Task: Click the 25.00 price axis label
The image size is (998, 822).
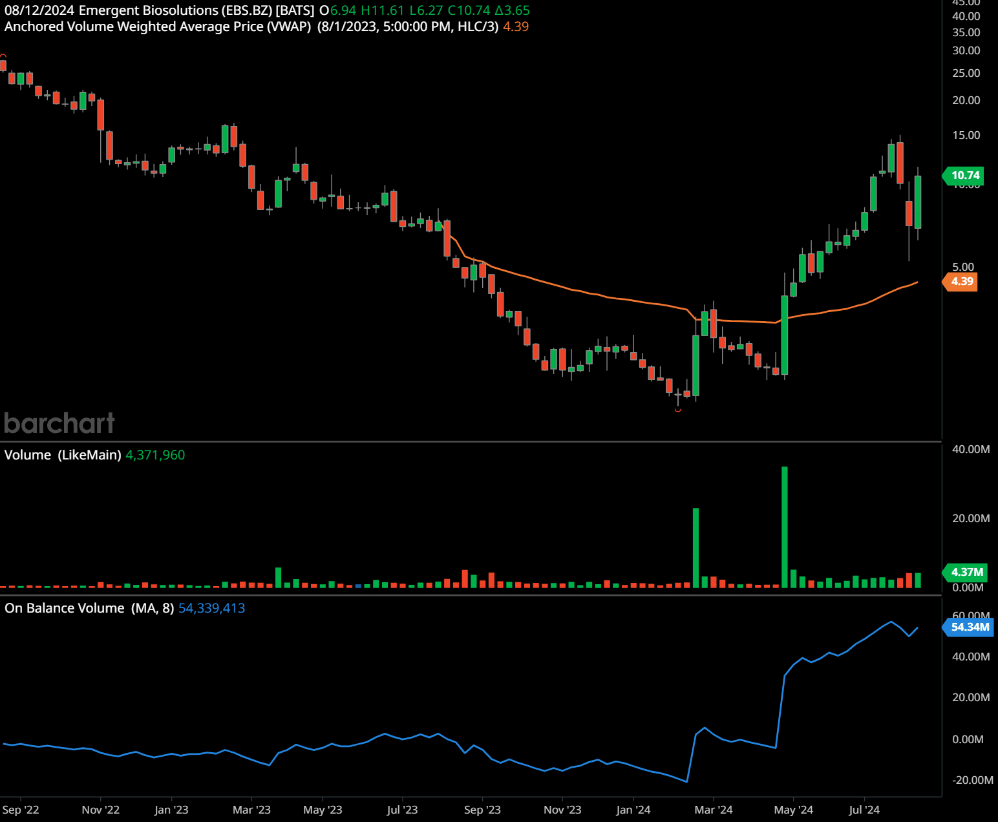Action: point(966,73)
